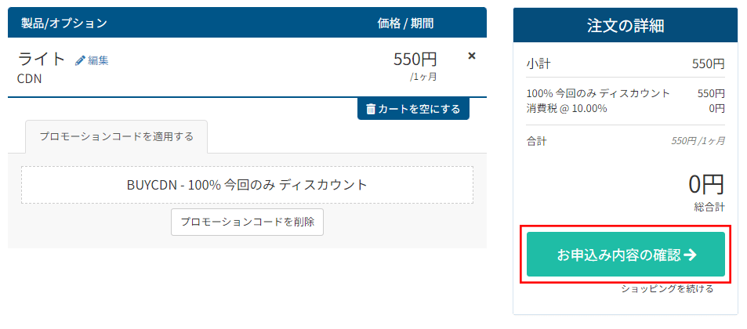747x329 pixels.
Task: Remove the ライト item with the × icon
Action: pyautogui.click(x=471, y=56)
